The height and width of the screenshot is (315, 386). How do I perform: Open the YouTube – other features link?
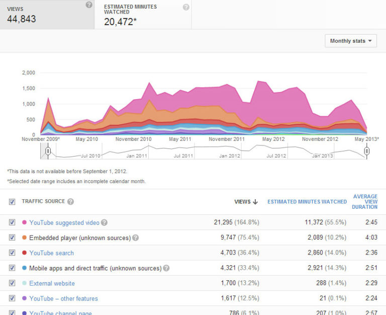pos(63,298)
